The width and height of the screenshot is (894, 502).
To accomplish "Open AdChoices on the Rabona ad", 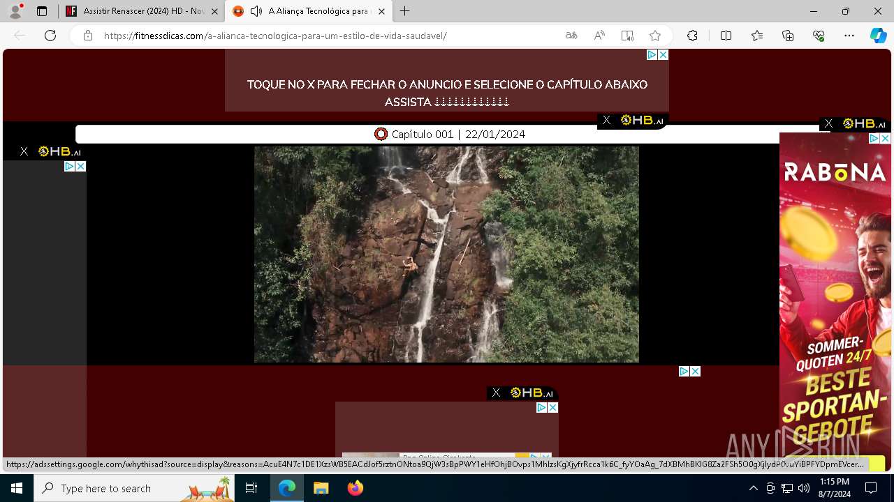I will pos(874,139).
